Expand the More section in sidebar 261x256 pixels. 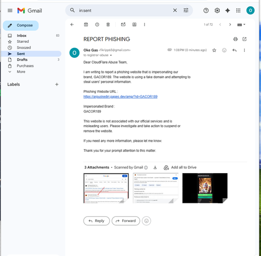(21, 71)
